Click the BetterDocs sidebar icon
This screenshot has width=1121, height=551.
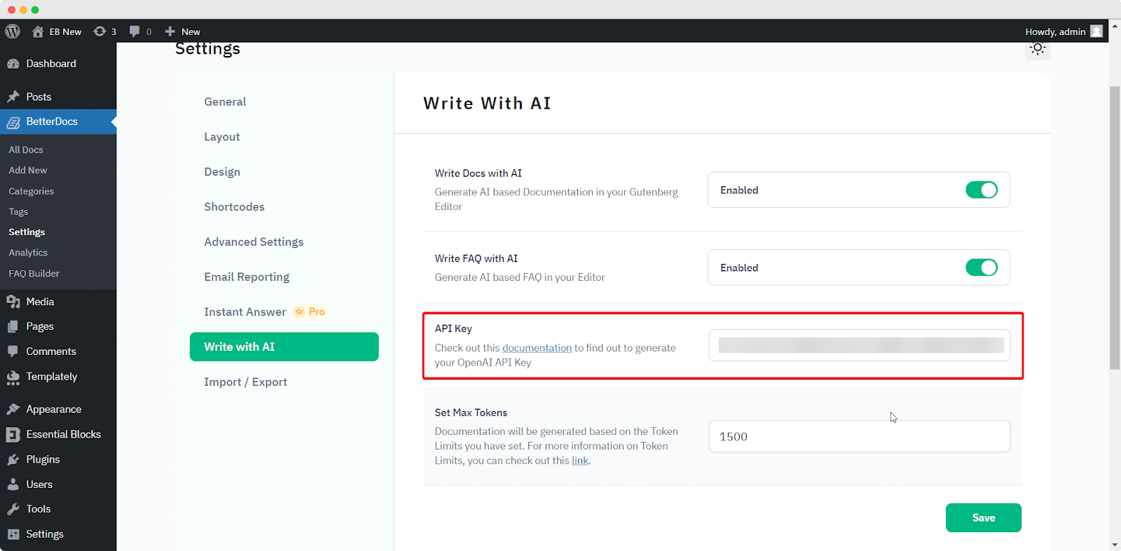13,122
